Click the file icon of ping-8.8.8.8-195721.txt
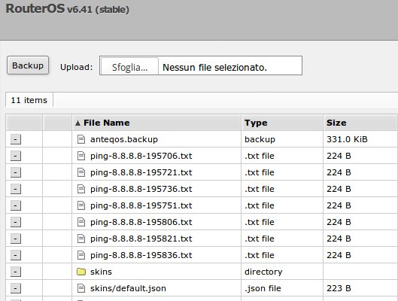 click(81, 172)
